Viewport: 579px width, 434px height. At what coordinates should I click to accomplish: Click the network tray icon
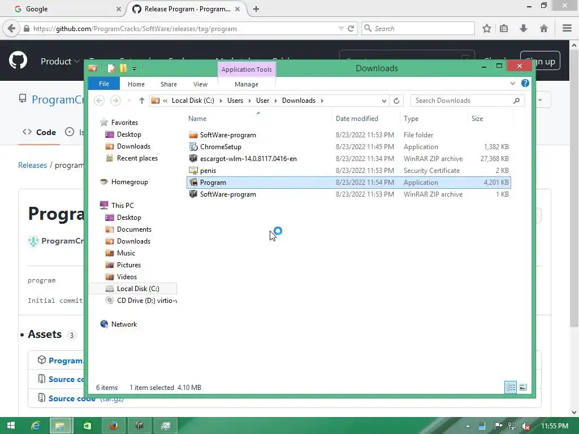[x=512, y=426]
